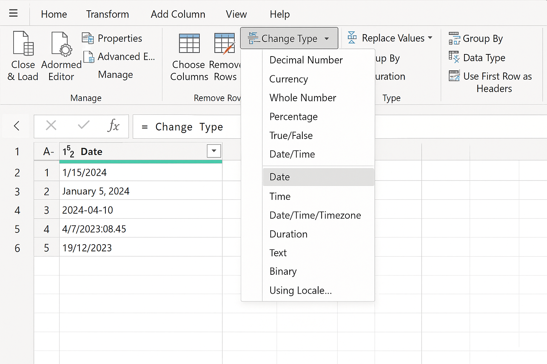Open the Change Type dropdown button
Image resolution: width=547 pixels, height=364 pixels.
[x=289, y=38]
